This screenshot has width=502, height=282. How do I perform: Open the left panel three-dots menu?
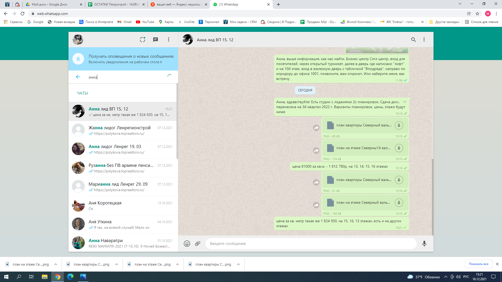pos(169,40)
